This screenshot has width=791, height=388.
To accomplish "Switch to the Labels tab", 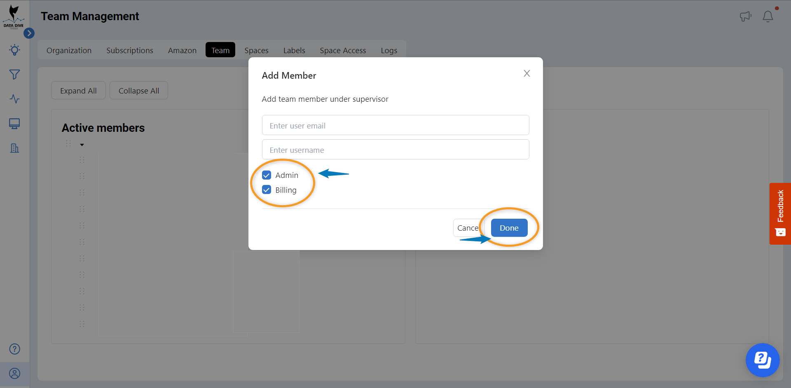I will 294,50.
